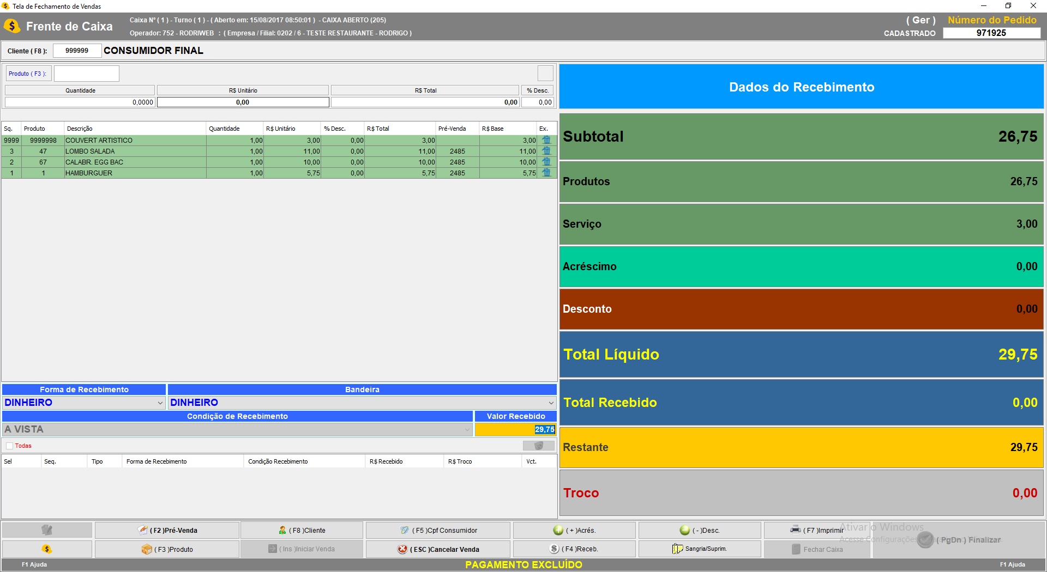This screenshot has height=572, width=1047.
Task: Click the gold dollar coin button
Action: pyautogui.click(x=47, y=549)
